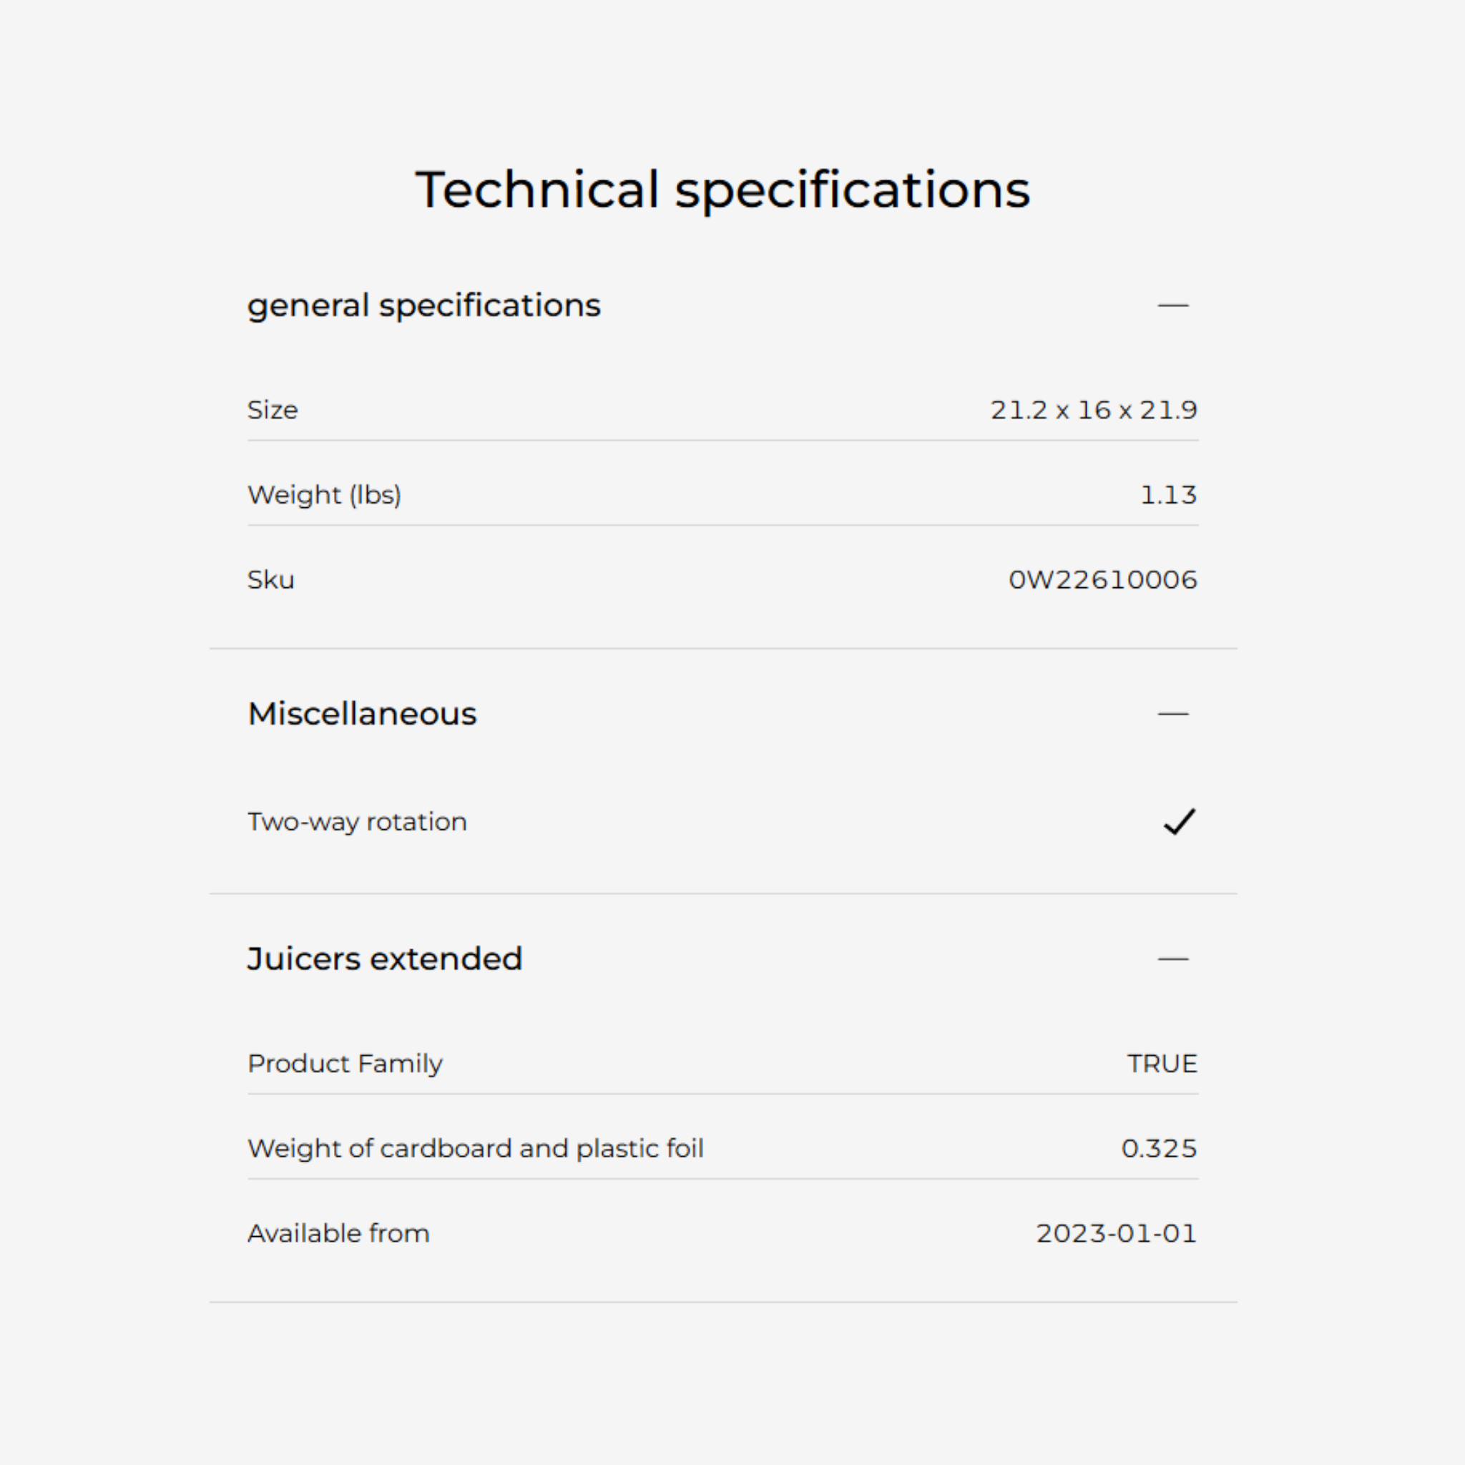This screenshot has height=1465, width=1465.
Task: Click the Miscellaneous heading
Action: coord(363,715)
